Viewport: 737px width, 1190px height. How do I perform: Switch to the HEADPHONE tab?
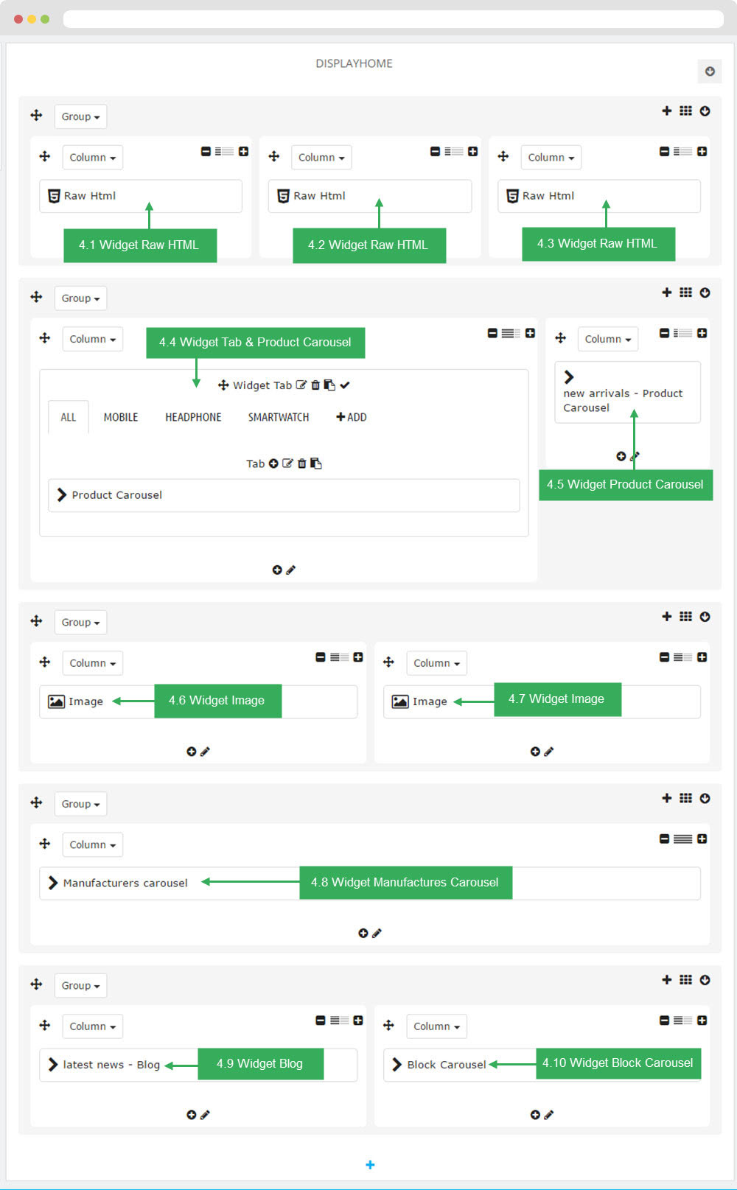click(193, 417)
